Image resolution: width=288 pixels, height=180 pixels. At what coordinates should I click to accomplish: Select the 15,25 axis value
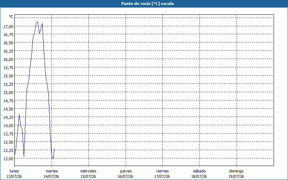(8, 84)
